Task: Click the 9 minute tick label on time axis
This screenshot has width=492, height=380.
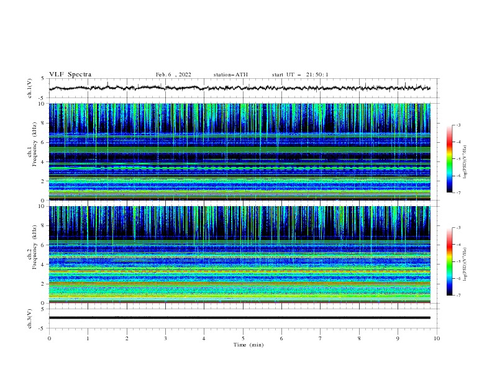Action: tap(398, 338)
